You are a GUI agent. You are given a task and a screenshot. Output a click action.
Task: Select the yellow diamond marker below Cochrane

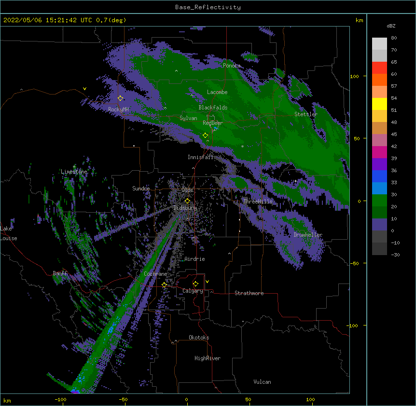pos(164,285)
